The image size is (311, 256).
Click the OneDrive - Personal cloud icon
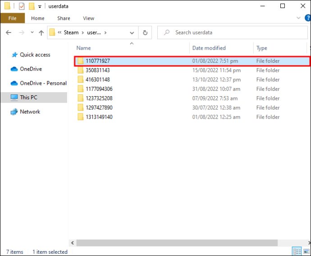pyautogui.click(x=14, y=83)
